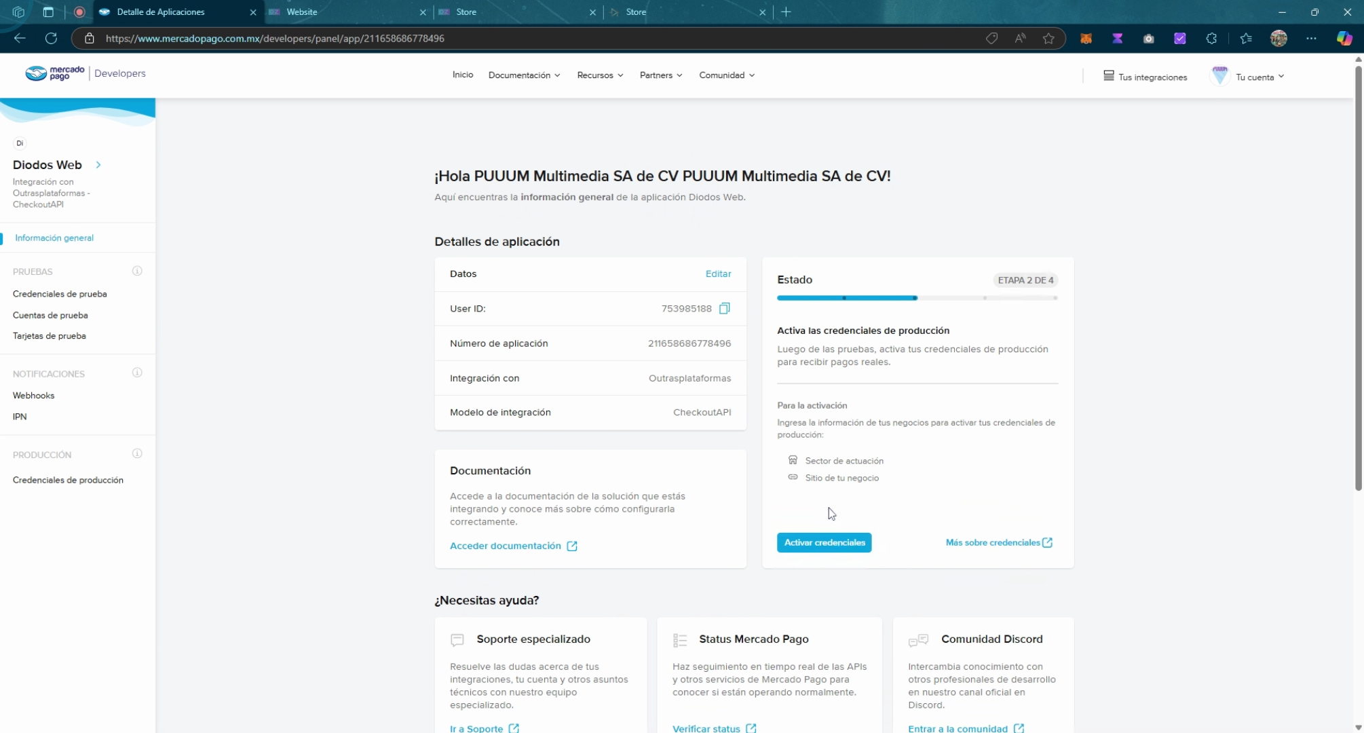Select Información general in the sidebar
Image resolution: width=1364 pixels, height=733 pixels.
coord(54,238)
